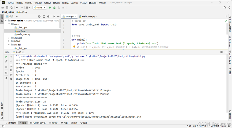Select opened file target icon in project panel
Image resolution: width=232 pixels, height=128 pixels.
pos(39,17)
